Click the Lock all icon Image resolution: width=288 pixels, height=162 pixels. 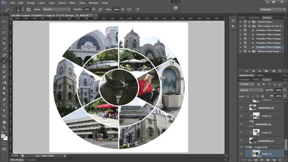click(263, 96)
